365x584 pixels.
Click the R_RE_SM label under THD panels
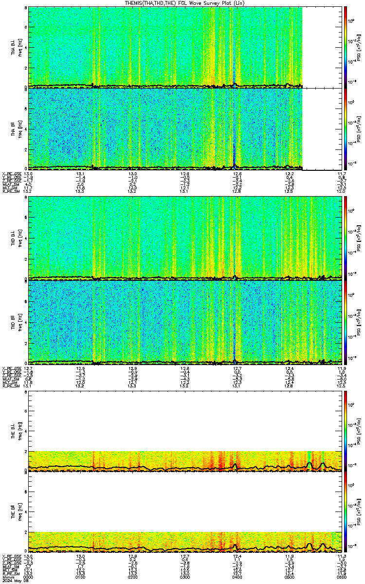(x=10, y=386)
